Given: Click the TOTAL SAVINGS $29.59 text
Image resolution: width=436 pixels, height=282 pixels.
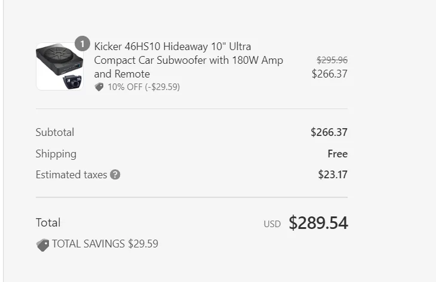Looking at the screenshot, I should click(x=105, y=244).
